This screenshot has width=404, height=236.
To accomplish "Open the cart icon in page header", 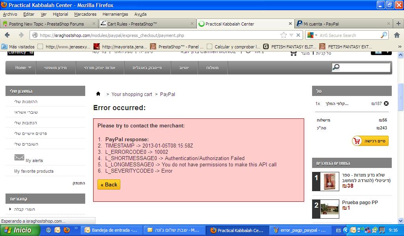I will click(x=293, y=53).
